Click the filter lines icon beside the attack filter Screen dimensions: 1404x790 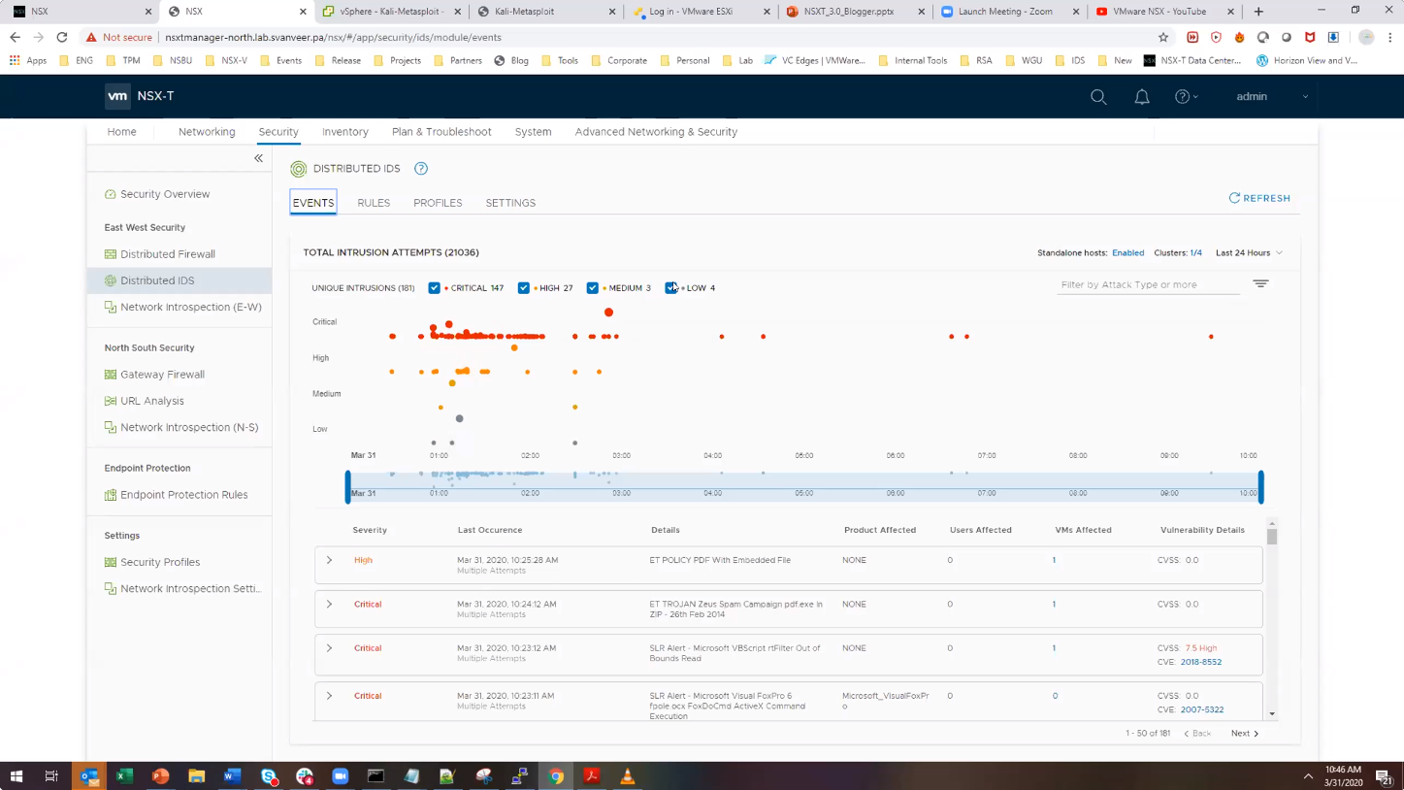tap(1260, 284)
